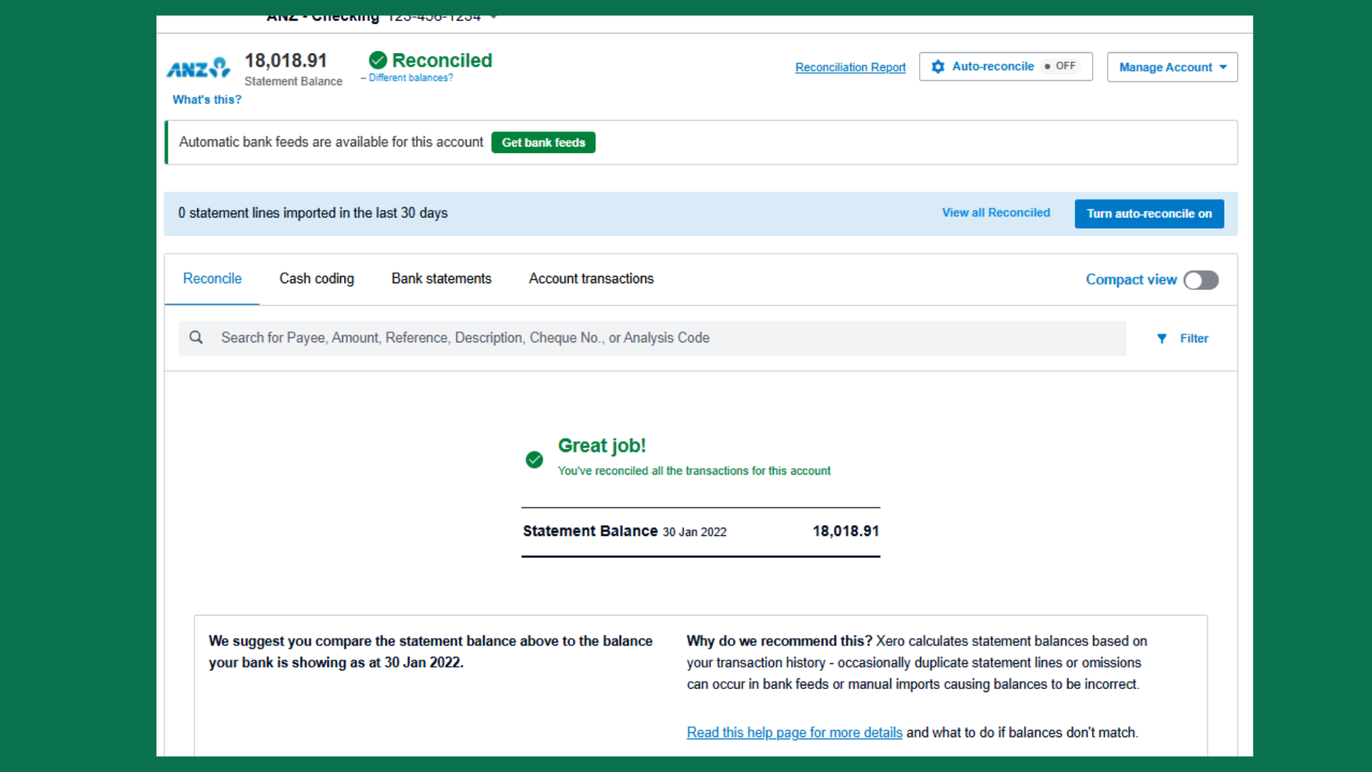The image size is (1372, 772).
Task: Click the 'Automatic bank feeds are available' notice
Action: pyautogui.click(x=331, y=142)
